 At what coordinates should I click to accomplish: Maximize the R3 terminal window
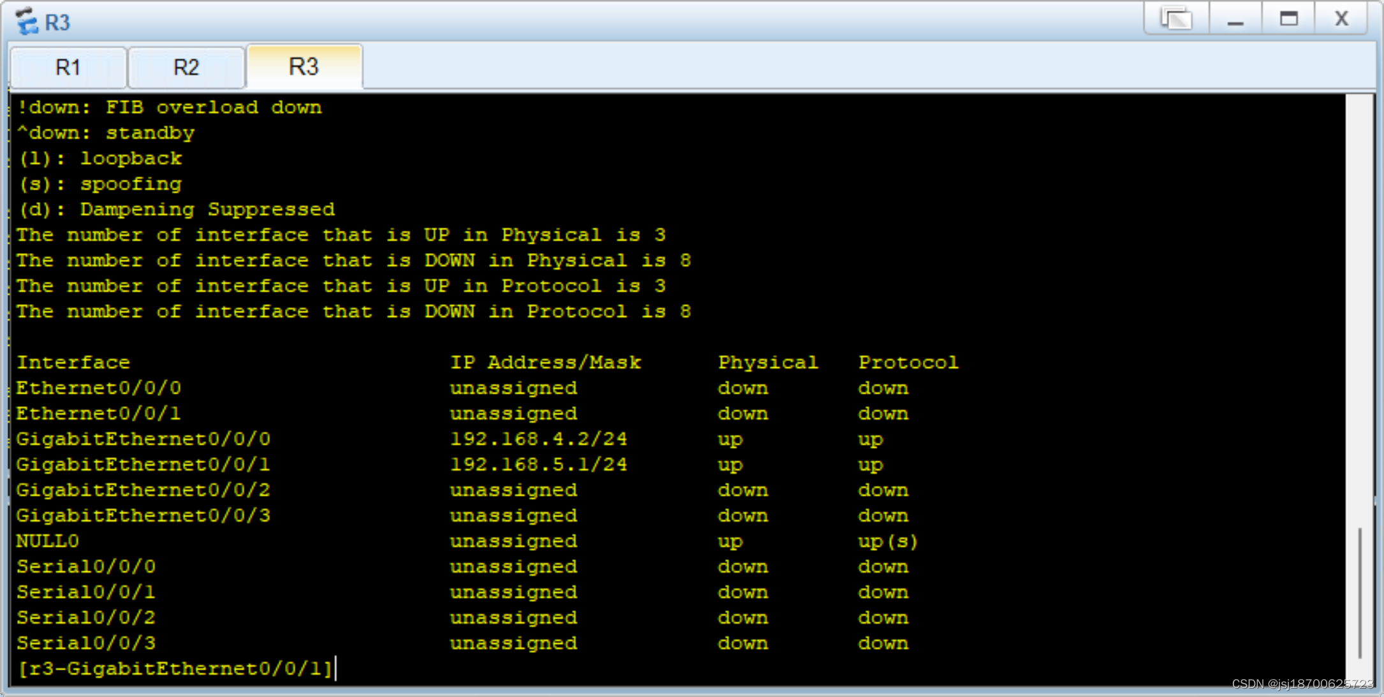[1288, 19]
